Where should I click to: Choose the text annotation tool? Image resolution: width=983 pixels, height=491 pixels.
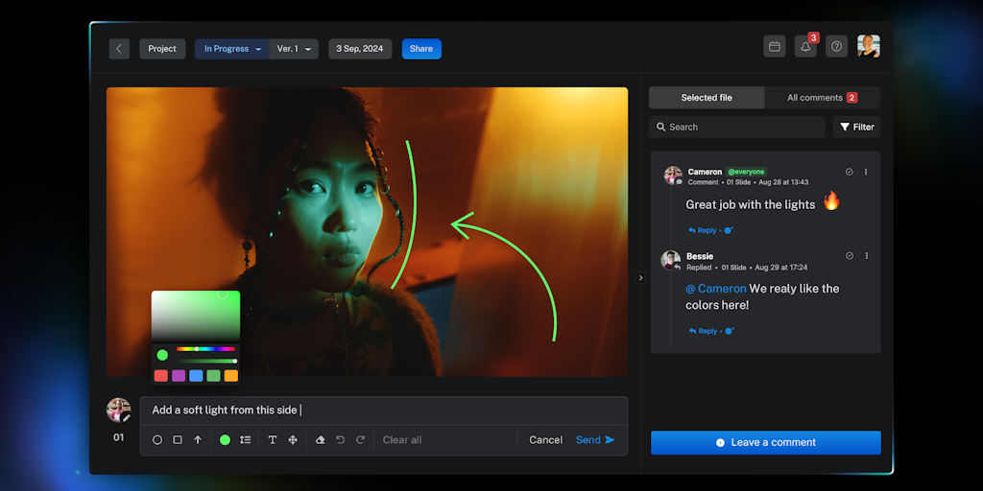pyautogui.click(x=273, y=440)
